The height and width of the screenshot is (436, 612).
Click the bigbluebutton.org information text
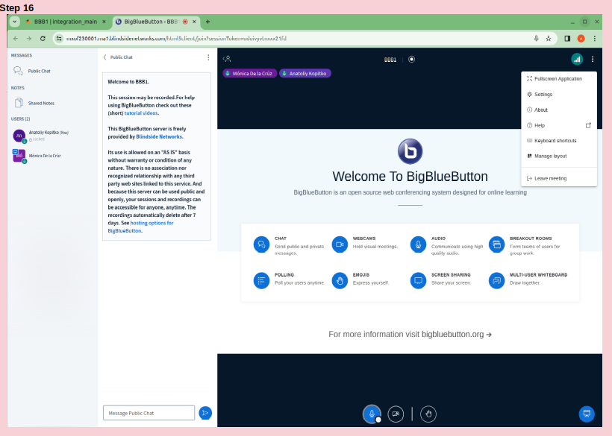coord(410,335)
